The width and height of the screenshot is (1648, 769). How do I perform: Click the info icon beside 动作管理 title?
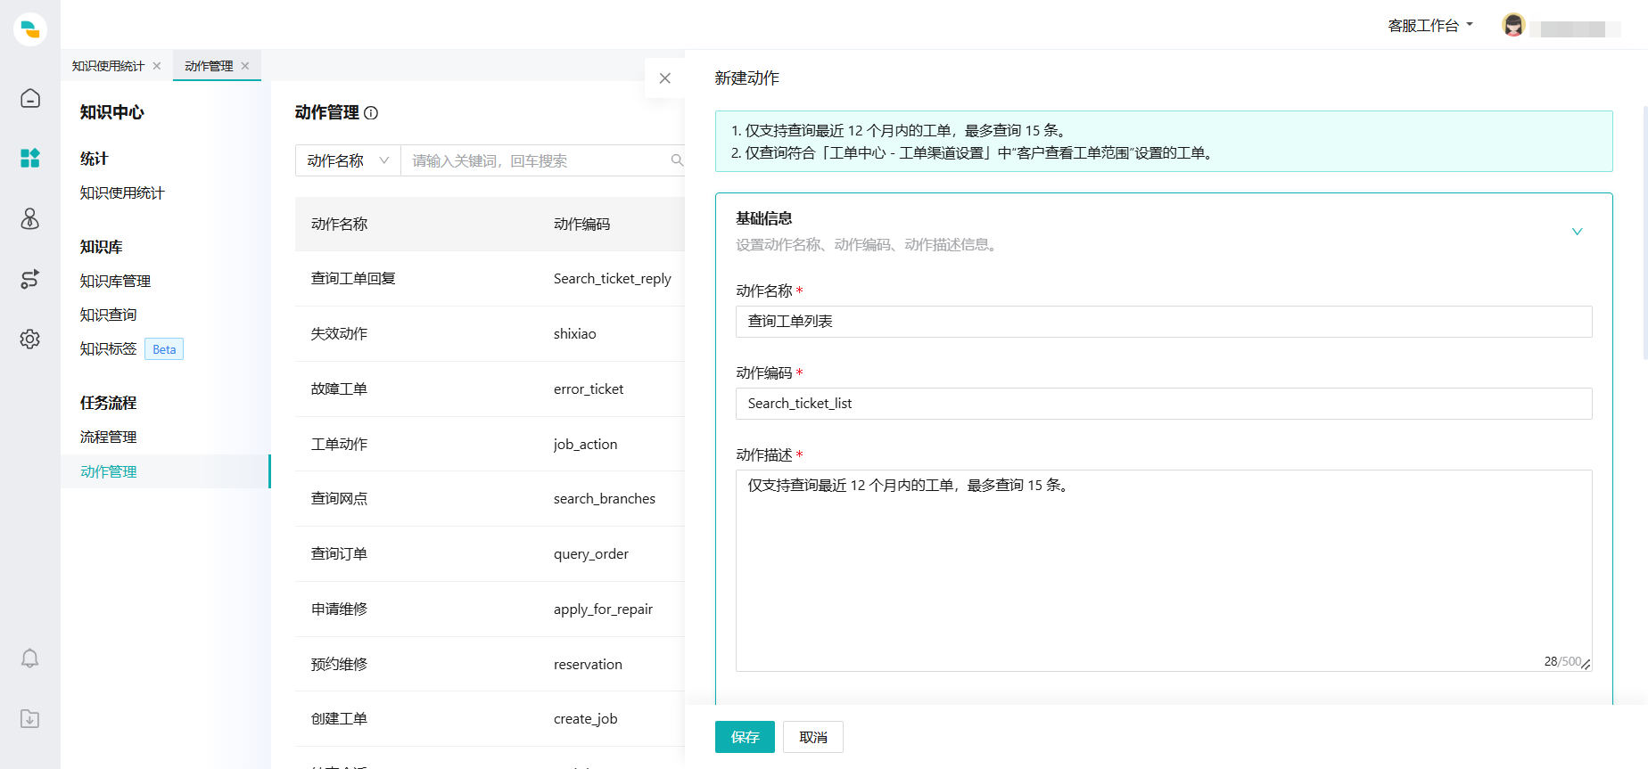371,113
